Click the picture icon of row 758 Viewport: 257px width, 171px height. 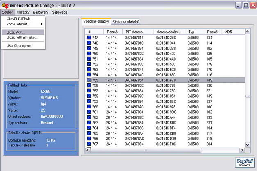[x=89, y=96]
